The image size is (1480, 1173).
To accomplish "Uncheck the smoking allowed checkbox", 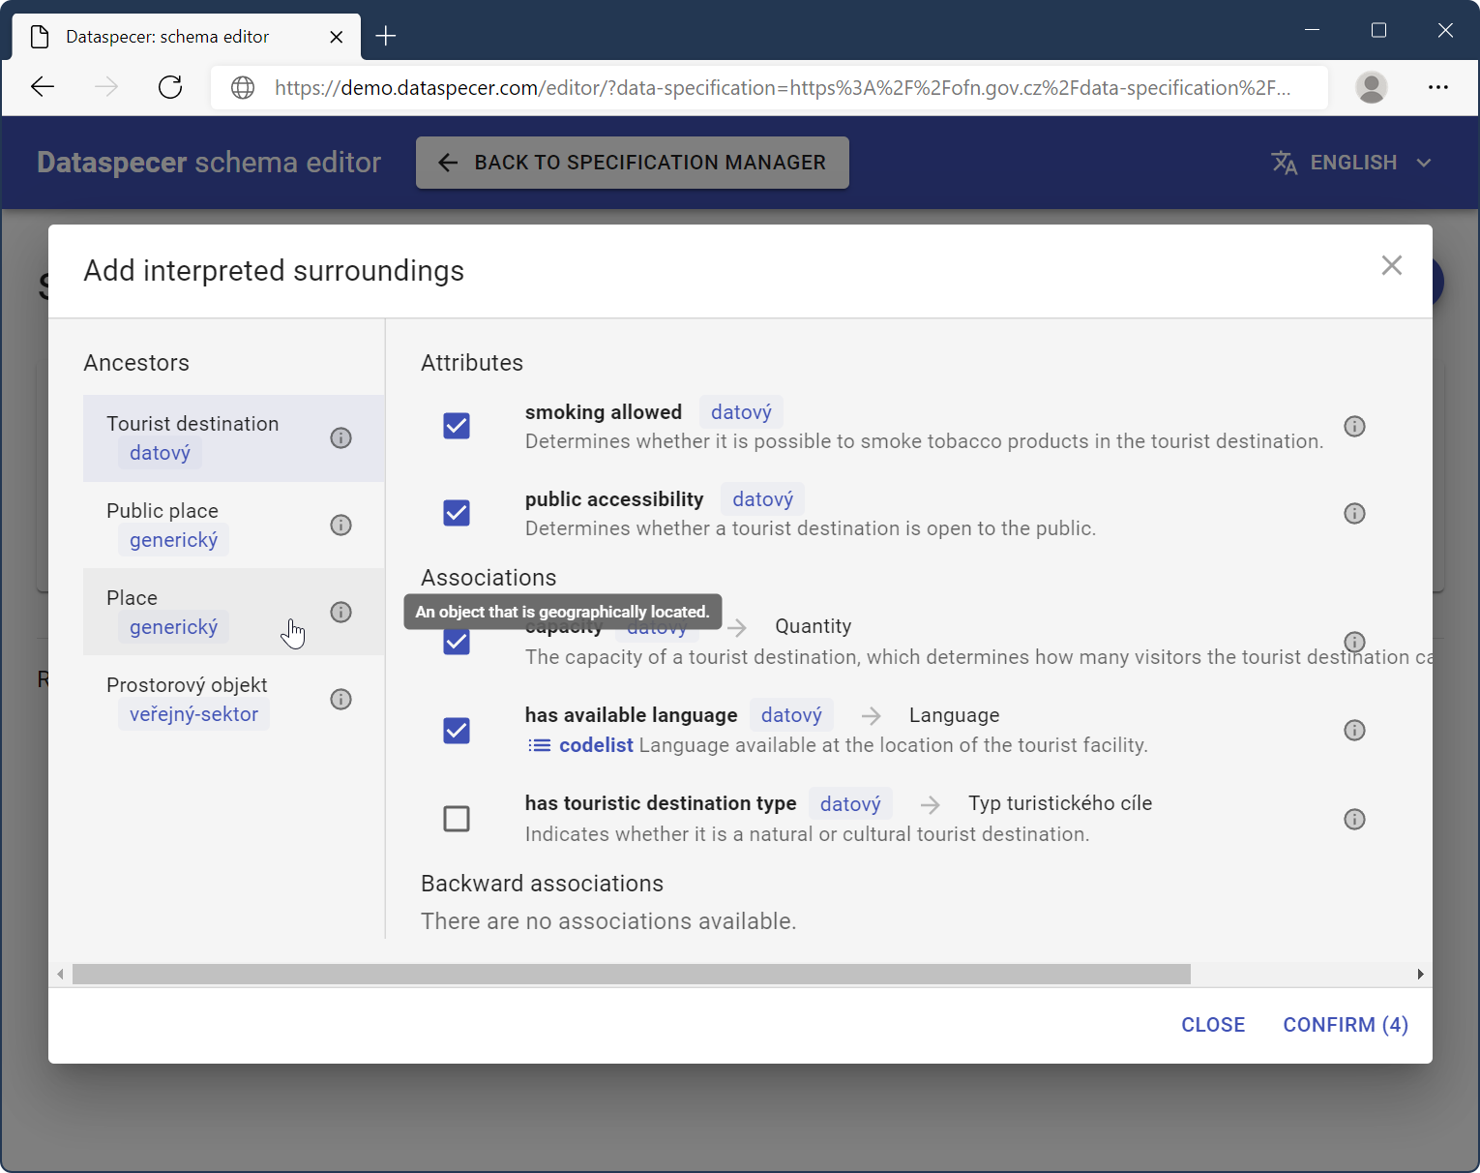I will pyautogui.click(x=457, y=427).
